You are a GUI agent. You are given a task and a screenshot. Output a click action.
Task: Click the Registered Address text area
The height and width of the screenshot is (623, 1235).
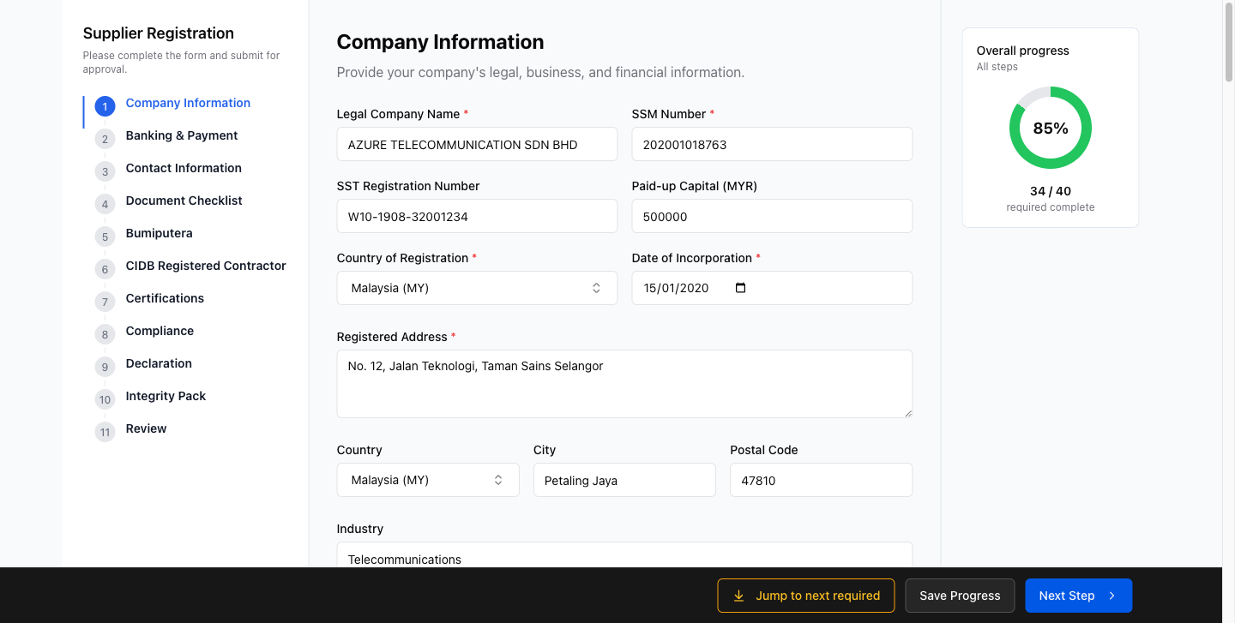point(624,384)
